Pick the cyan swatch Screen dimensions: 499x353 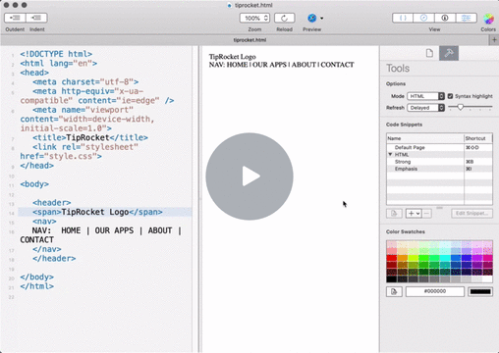pyautogui.click(x=445, y=258)
